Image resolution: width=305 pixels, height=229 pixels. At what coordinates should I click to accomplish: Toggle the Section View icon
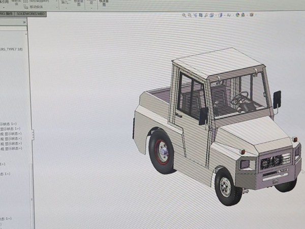(x=201, y=15)
